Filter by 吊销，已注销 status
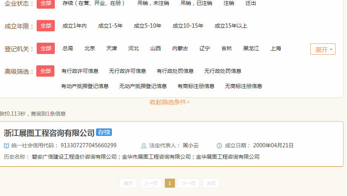 (196, 3)
